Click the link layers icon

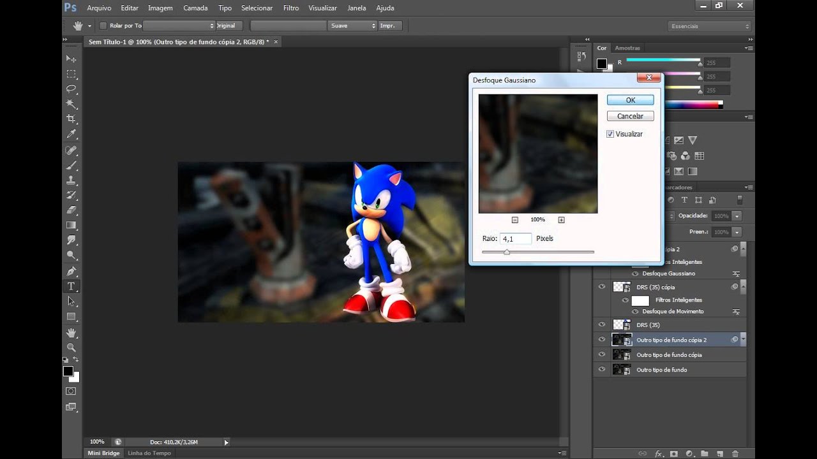pyautogui.click(x=643, y=453)
